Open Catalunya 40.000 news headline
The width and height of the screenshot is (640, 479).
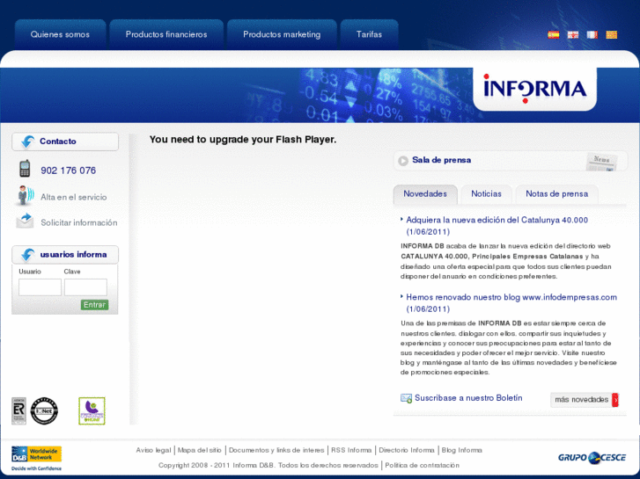pyautogui.click(x=497, y=226)
